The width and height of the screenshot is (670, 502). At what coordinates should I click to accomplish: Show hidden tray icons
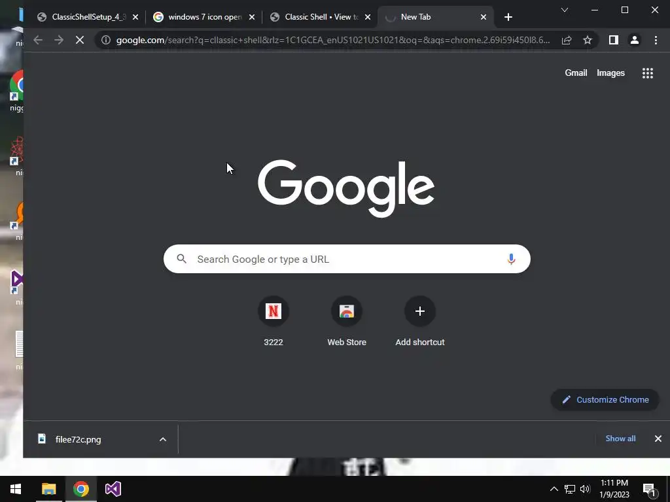(x=554, y=489)
